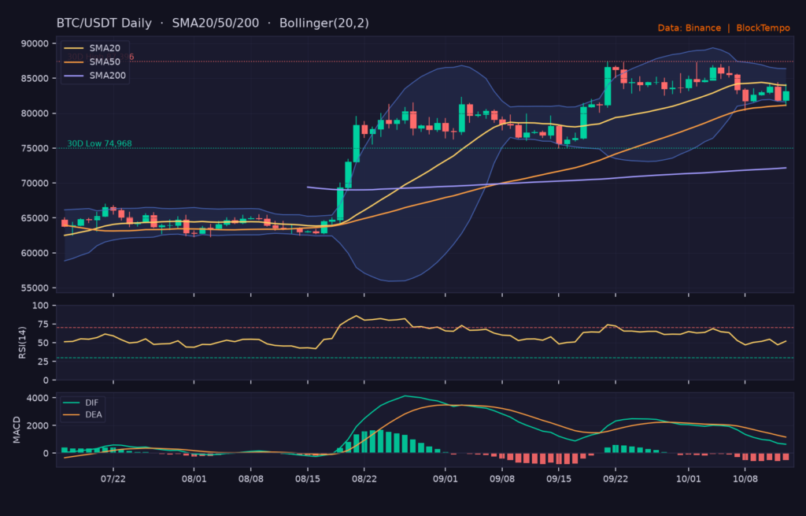The image size is (806, 516).
Task: Click the 09/15 date label
Action: tap(559, 479)
